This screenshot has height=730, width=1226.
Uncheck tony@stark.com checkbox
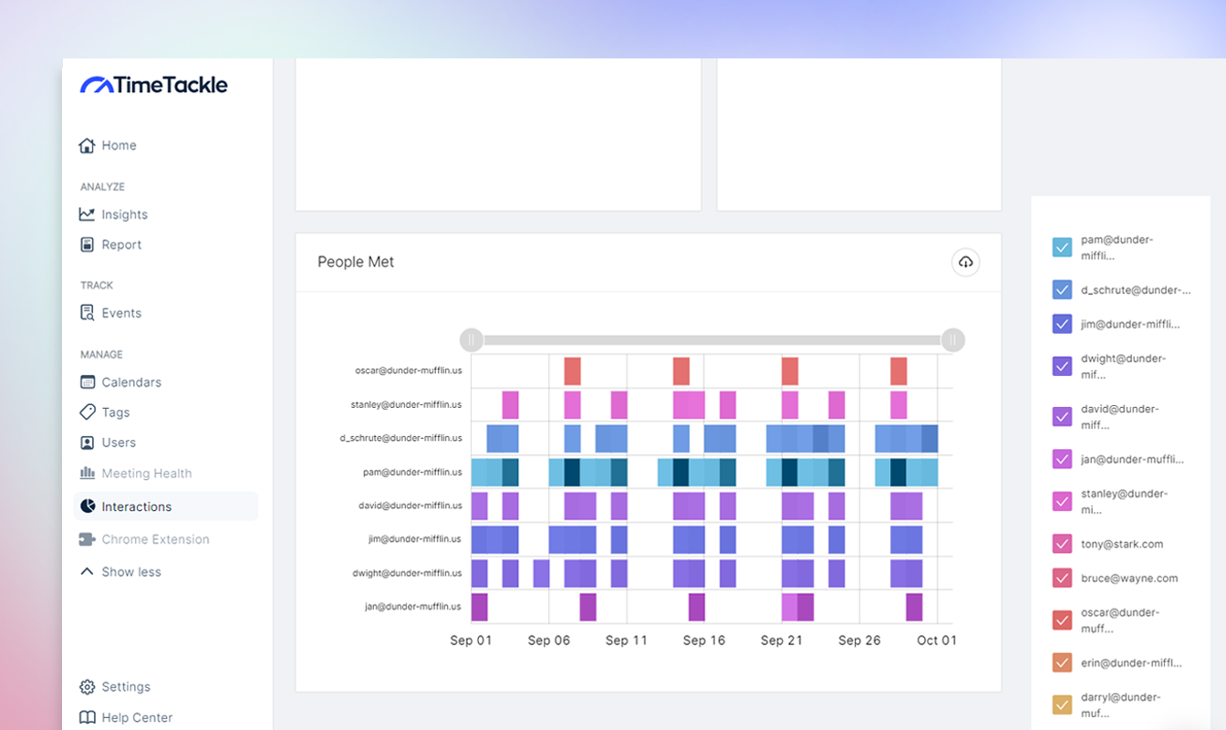click(1062, 544)
